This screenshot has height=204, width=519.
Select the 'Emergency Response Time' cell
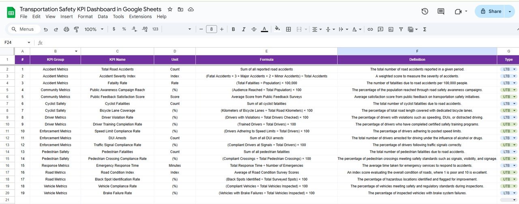point(118,166)
